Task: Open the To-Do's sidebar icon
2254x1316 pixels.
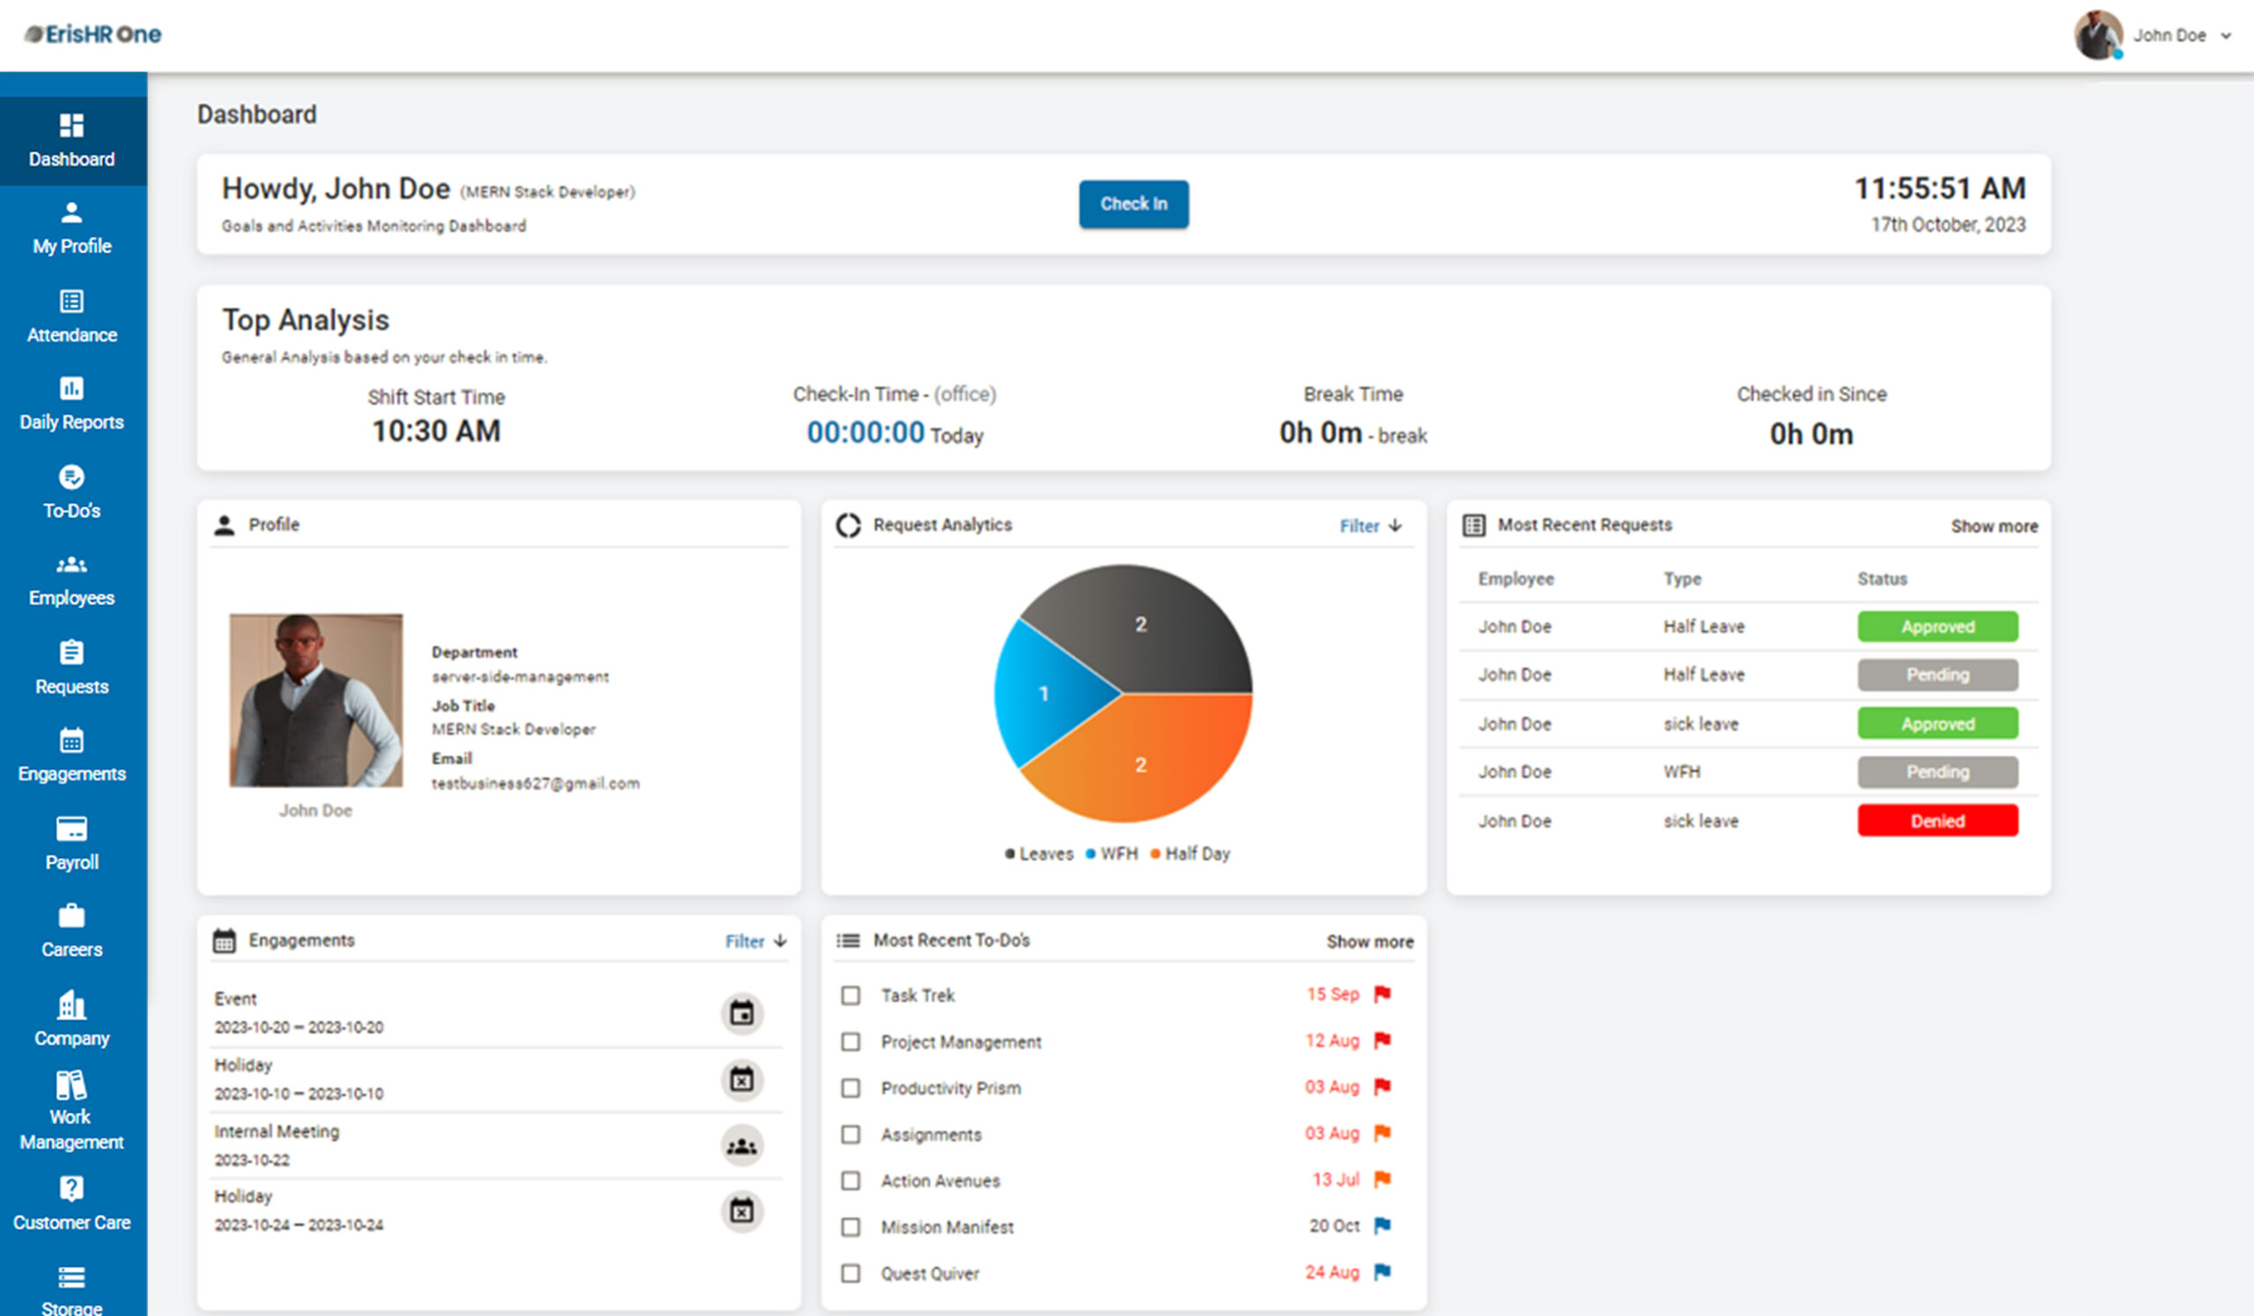Action: [71, 493]
